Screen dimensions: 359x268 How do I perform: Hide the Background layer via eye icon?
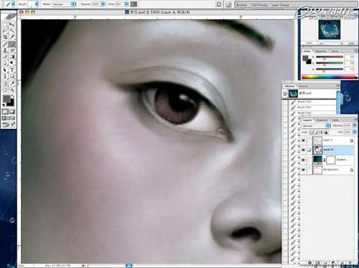[x=304, y=170]
